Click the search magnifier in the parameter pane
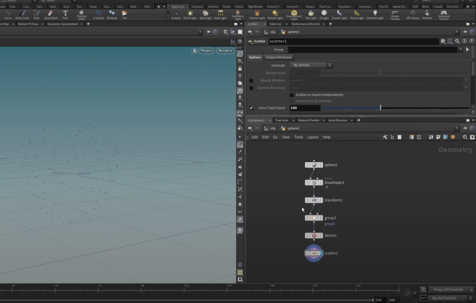This screenshot has width=476, height=303. pyautogui.click(x=457, y=41)
